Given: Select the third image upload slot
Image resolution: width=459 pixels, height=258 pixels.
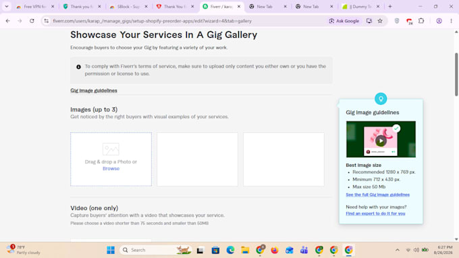Looking at the screenshot, I should (x=283, y=159).
